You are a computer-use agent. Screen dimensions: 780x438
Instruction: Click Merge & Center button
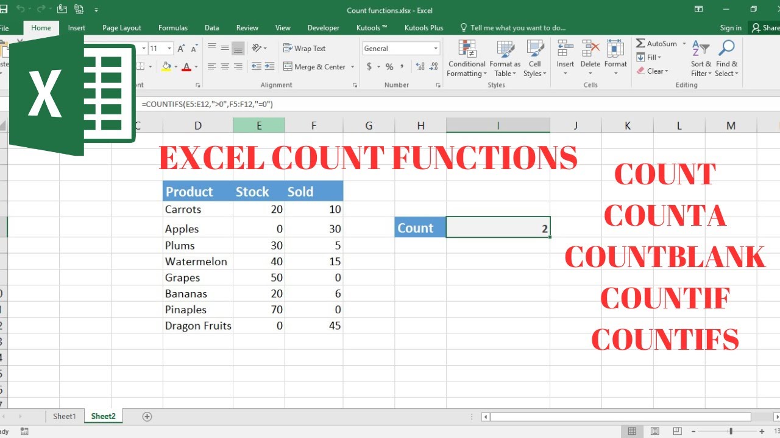[x=314, y=67]
